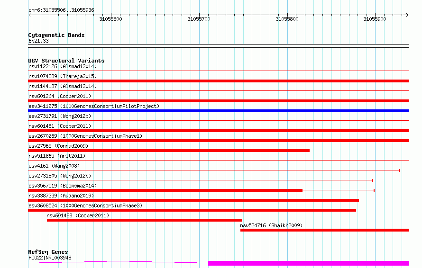
Task: Click the esv3608524 (1000GenomesConsortiumPhase3) bar
Action: pyautogui.click(x=192, y=210)
